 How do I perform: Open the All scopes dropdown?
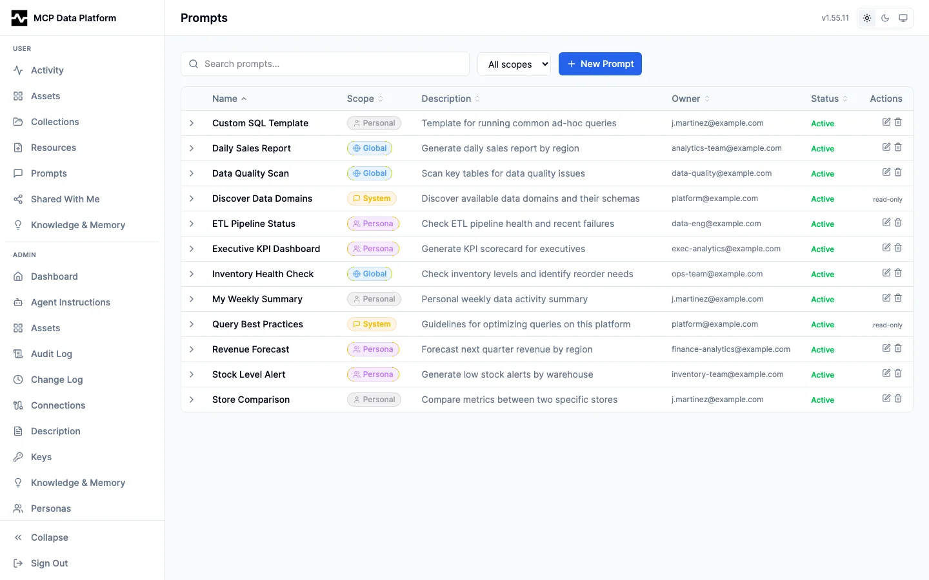[514, 64]
